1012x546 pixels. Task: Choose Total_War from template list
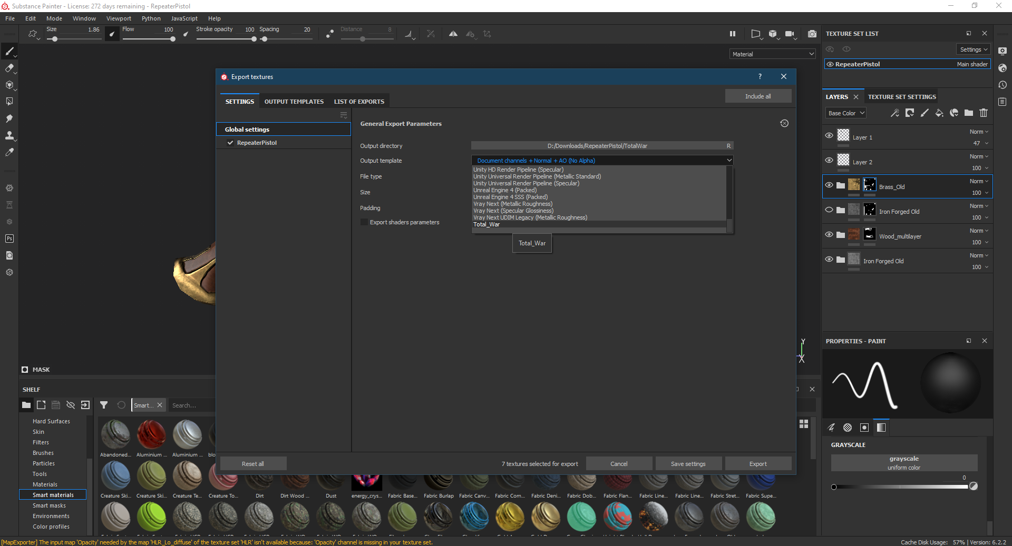(x=599, y=224)
